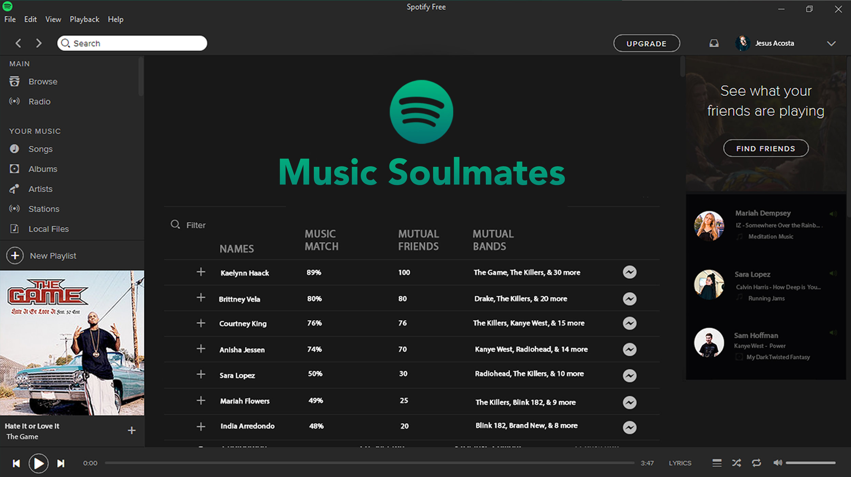Toggle repeat mode

click(756, 463)
